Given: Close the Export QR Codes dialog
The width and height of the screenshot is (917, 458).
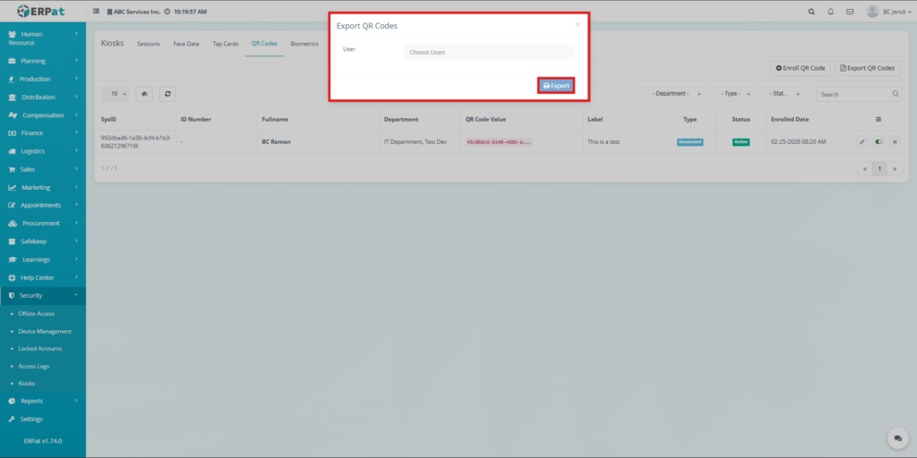Looking at the screenshot, I should pyautogui.click(x=578, y=25).
